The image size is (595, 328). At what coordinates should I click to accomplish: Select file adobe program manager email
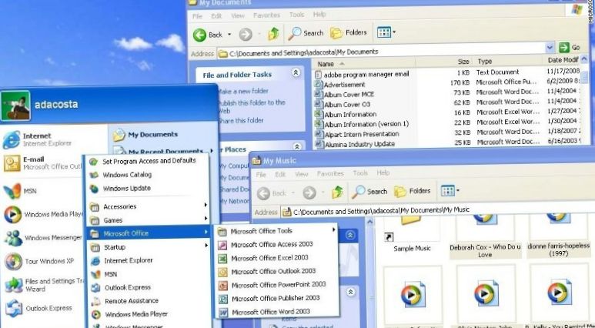point(362,75)
